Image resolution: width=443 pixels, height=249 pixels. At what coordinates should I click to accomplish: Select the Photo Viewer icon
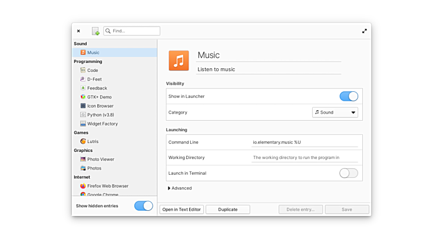[x=83, y=160]
